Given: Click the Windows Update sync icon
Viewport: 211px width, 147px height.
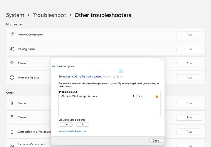Looking at the screenshot, I should tap(12, 78).
